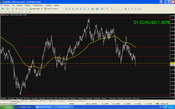Expand the new chart dropdown arrow
Image resolution: width=175 pixels, height=109 pixels.
(4, 9)
